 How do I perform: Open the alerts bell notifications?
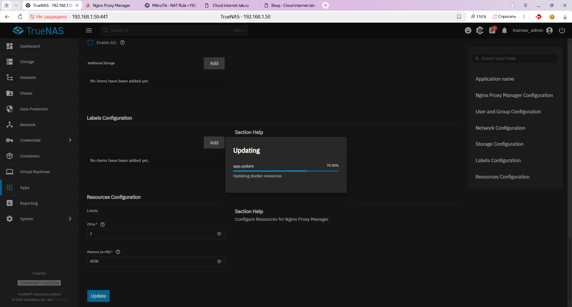pyautogui.click(x=504, y=31)
